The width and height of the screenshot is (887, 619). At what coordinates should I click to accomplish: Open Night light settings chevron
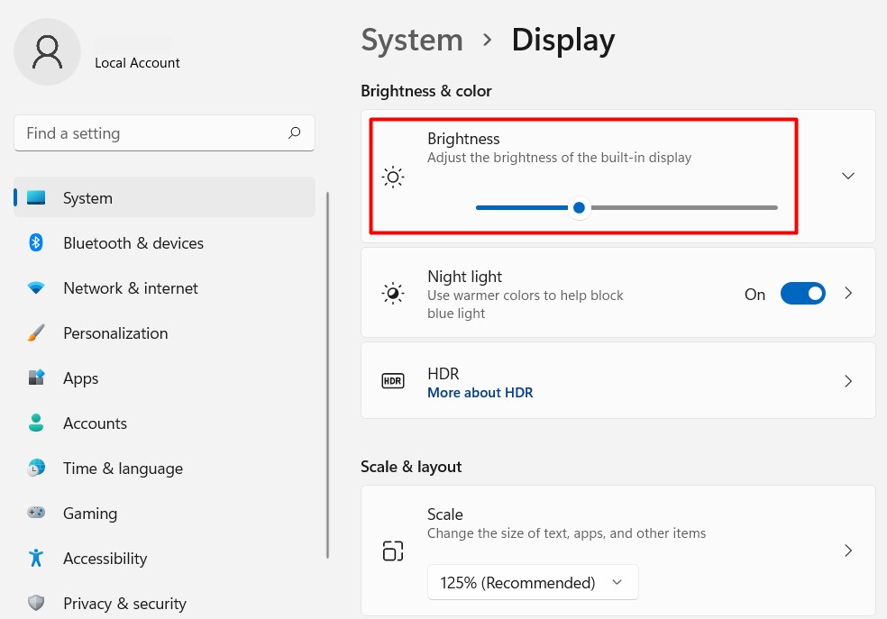click(x=847, y=294)
